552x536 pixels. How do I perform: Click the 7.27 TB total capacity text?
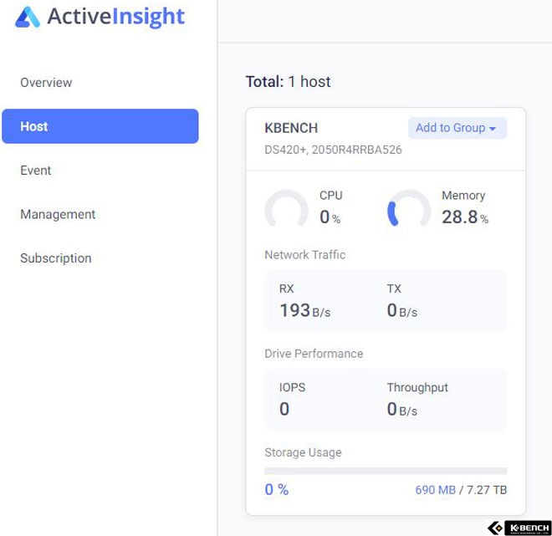coord(487,490)
